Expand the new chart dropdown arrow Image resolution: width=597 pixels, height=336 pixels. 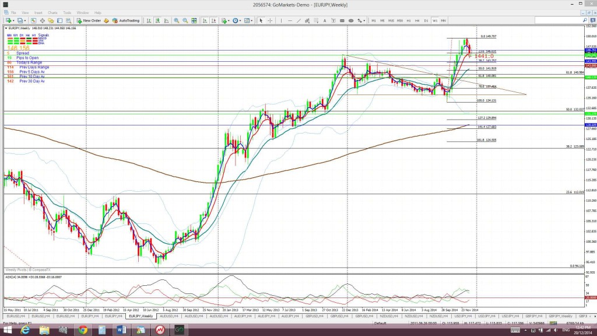(x=14, y=20)
